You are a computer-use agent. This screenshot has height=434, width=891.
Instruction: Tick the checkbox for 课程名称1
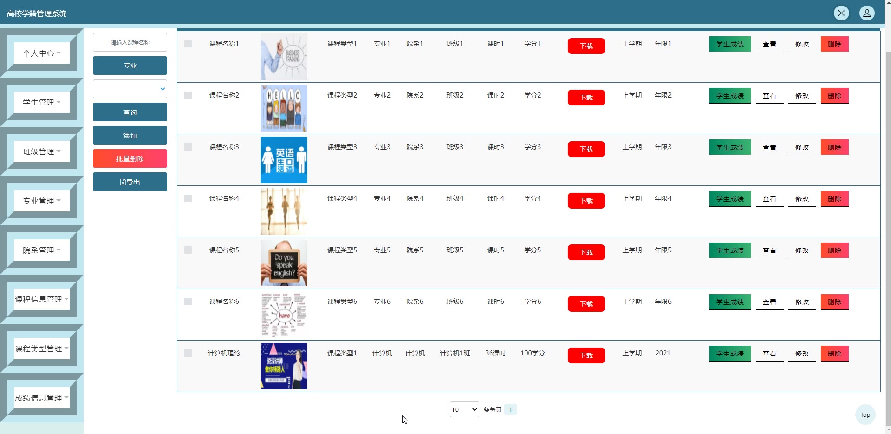[x=188, y=44]
